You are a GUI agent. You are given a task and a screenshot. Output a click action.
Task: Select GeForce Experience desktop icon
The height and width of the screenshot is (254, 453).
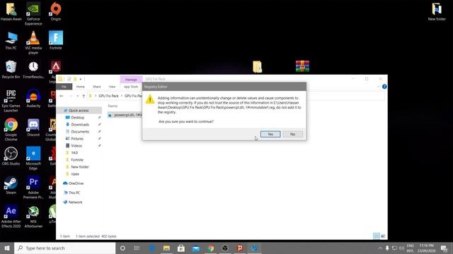pos(33,14)
